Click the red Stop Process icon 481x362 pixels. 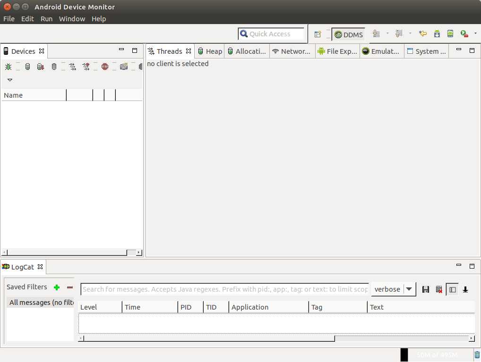point(105,67)
